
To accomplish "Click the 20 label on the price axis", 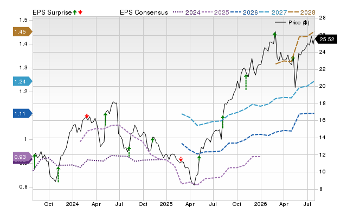I will (x=323, y=86).
